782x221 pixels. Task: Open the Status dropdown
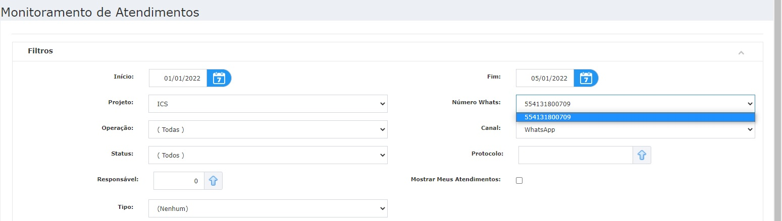tap(268, 155)
